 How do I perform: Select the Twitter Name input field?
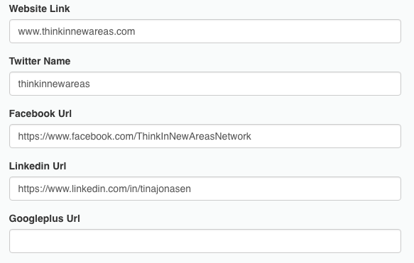[x=205, y=84]
